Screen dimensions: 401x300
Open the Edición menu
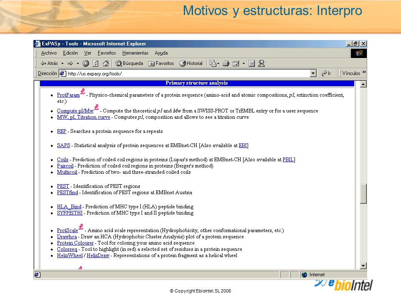click(x=71, y=53)
